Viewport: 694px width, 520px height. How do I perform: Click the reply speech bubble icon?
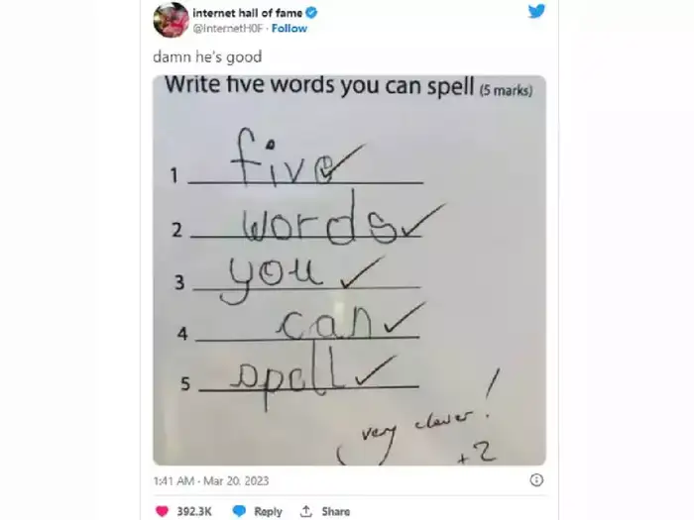239,511
